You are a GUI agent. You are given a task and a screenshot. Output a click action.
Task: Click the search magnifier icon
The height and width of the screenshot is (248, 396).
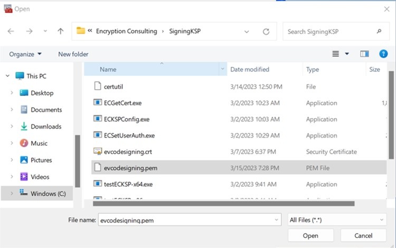coord(379,31)
